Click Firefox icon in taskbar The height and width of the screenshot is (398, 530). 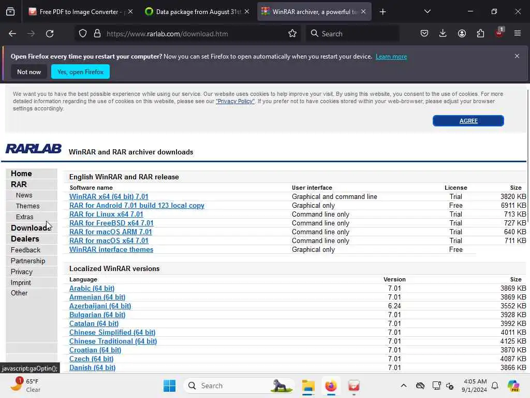[x=331, y=386]
